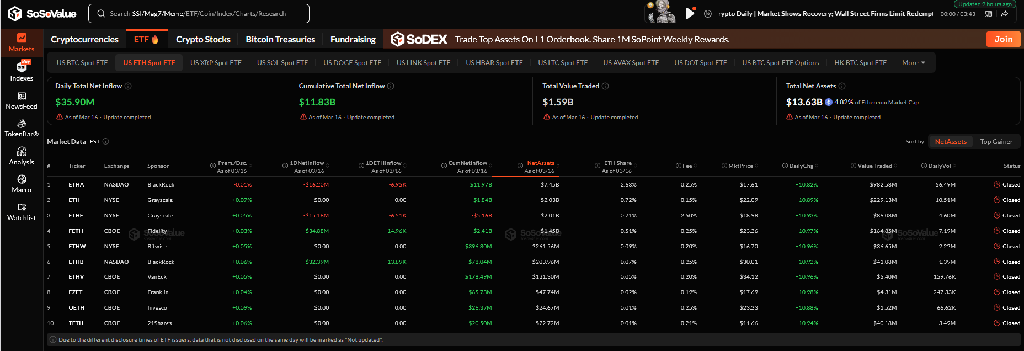Image resolution: width=1024 pixels, height=351 pixels.
Task: Select US LINK Spot ETF tab
Action: point(423,63)
